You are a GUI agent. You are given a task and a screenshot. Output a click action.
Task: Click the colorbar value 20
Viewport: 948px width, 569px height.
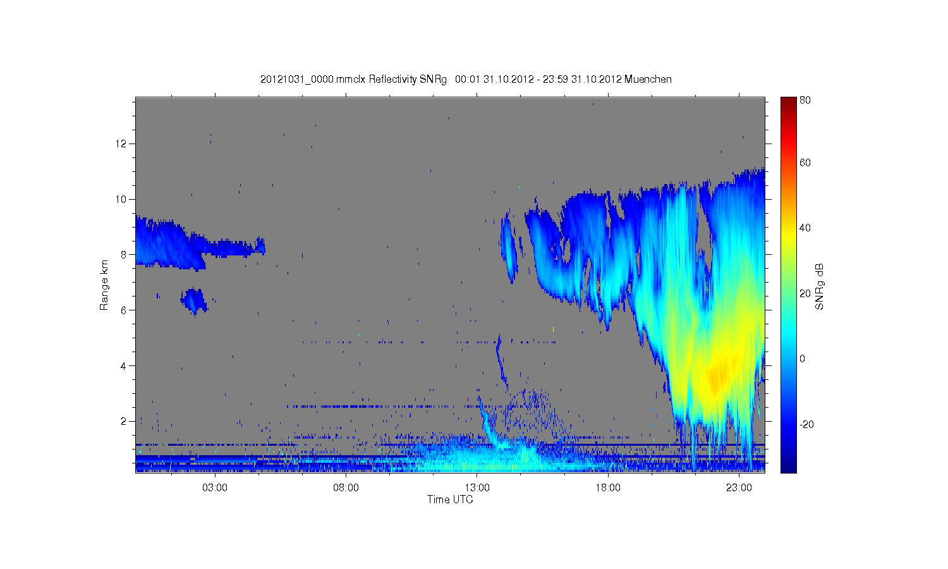(805, 293)
